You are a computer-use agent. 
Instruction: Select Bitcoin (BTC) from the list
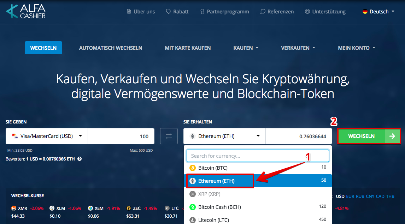[x=258, y=168]
